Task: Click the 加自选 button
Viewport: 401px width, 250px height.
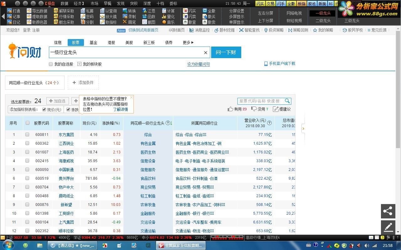Action: pyautogui.click(x=58, y=101)
